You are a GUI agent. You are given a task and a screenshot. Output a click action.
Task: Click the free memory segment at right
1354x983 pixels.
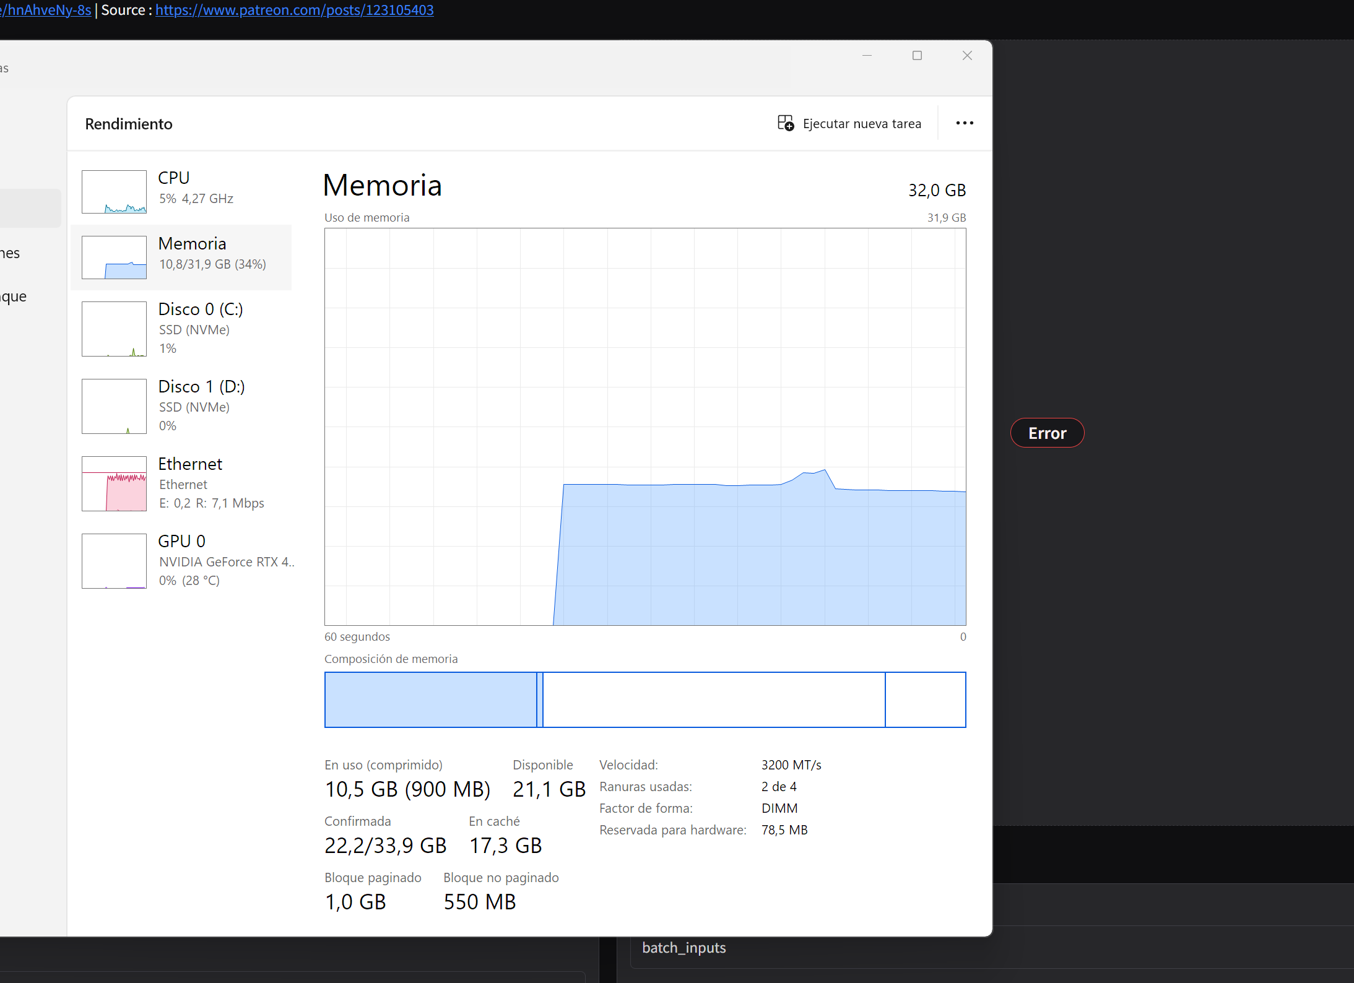[925, 699]
